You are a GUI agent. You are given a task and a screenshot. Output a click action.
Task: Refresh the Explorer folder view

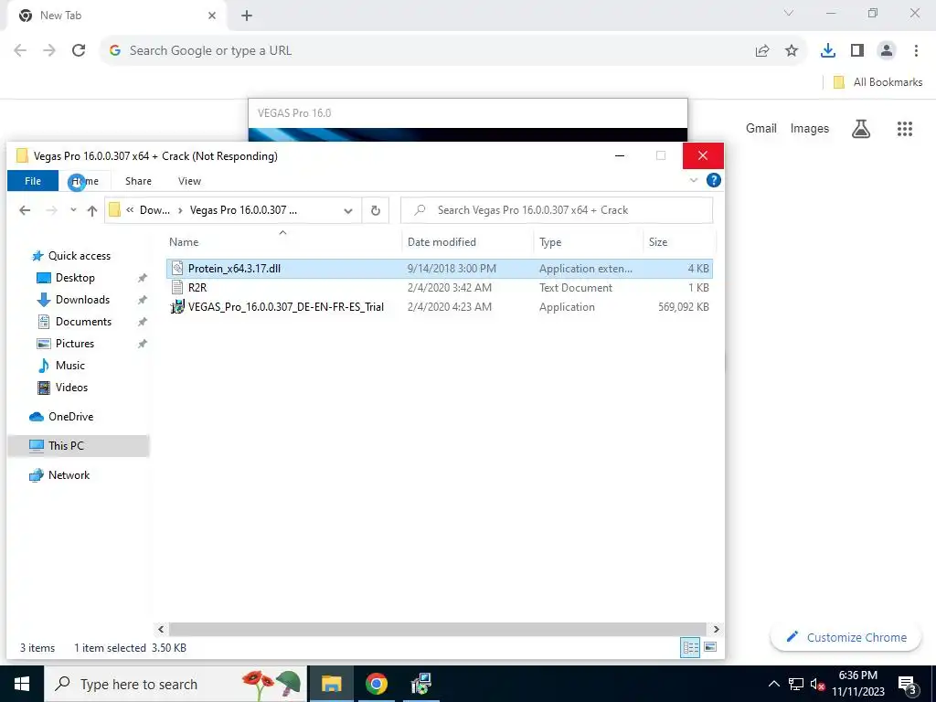376,210
